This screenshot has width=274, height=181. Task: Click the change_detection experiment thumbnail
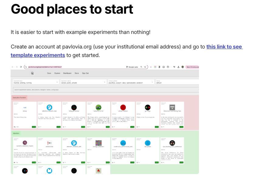click(98, 143)
